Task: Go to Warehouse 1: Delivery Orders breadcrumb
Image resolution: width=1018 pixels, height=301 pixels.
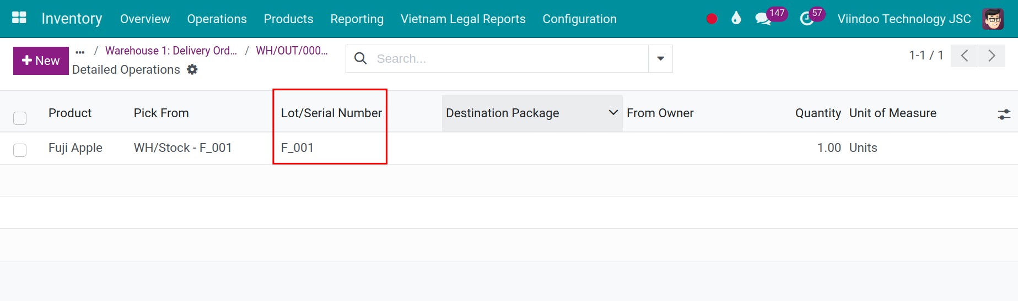Action: (171, 51)
